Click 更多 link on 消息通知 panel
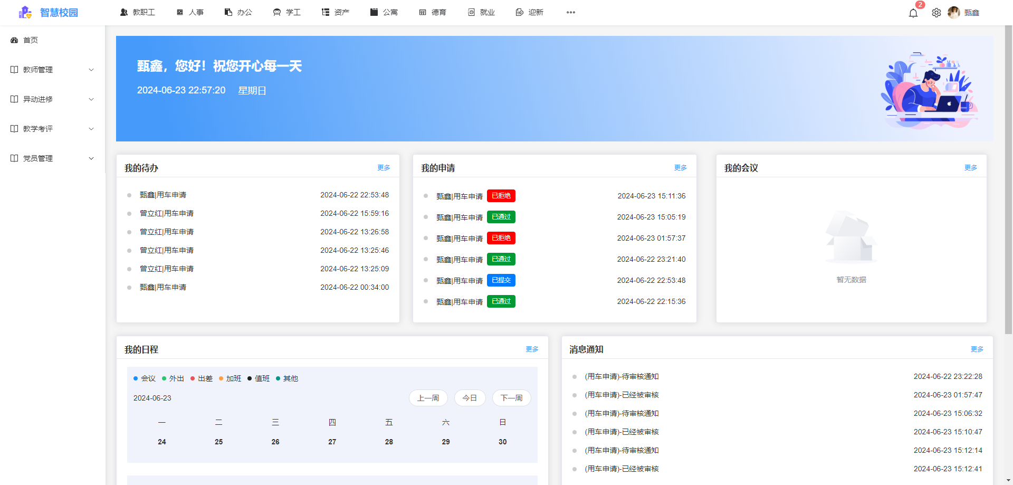 point(977,349)
